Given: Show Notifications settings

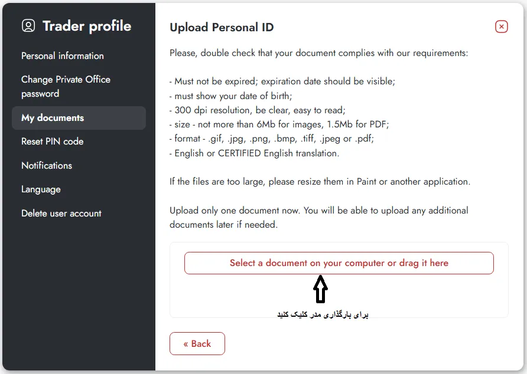Looking at the screenshot, I should click(47, 166).
